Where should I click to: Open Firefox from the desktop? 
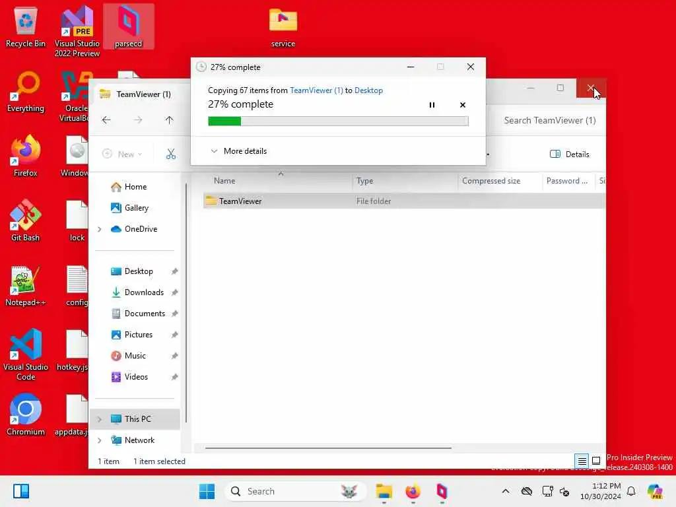tap(26, 156)
